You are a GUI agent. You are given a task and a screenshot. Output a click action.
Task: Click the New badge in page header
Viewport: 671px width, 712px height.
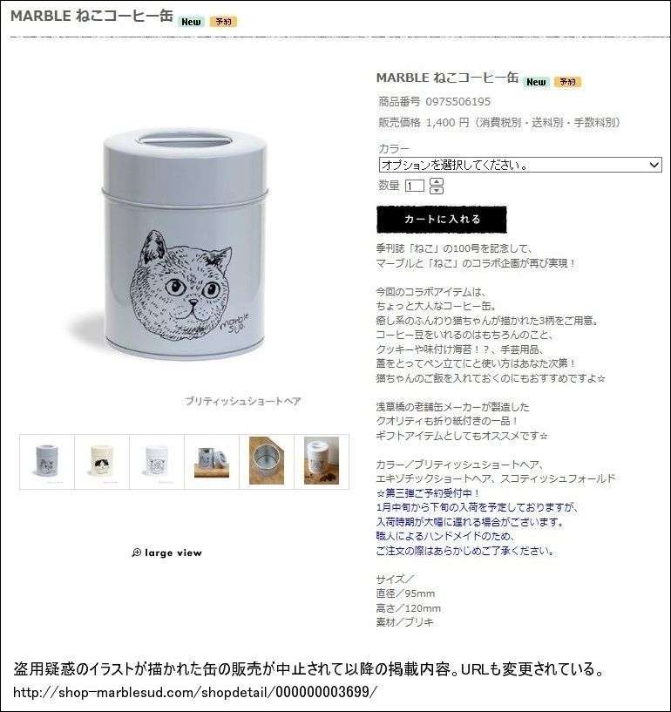click(191, 22)
